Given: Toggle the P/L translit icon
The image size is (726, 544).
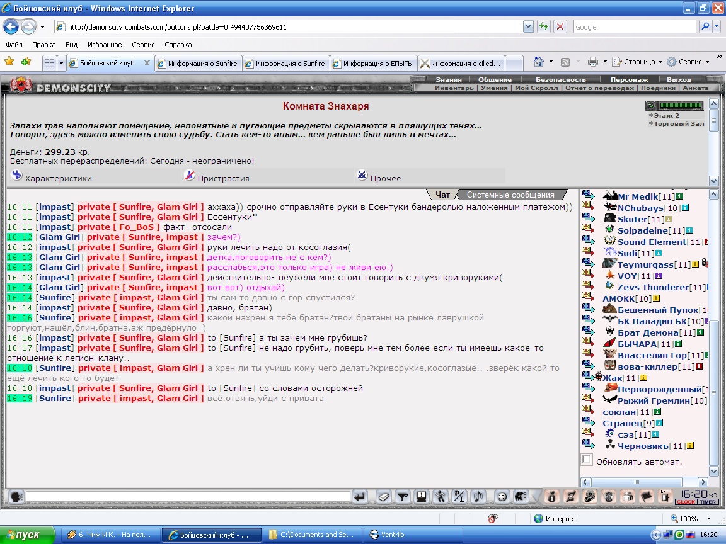Looking at the screenshot, I should [x=459, y=497].
